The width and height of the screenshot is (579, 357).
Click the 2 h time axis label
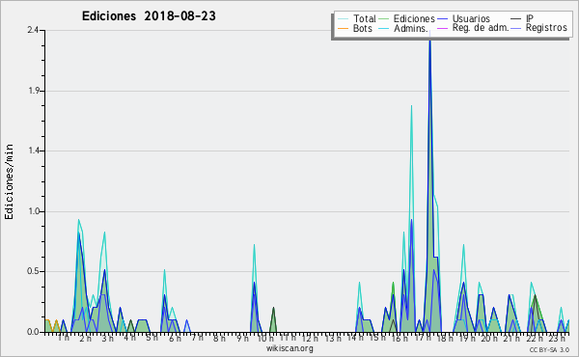[85, 338]
